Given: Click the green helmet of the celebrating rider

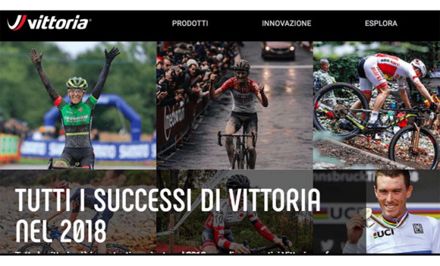Looking at the screenshot, I should (x=76, y=82).
